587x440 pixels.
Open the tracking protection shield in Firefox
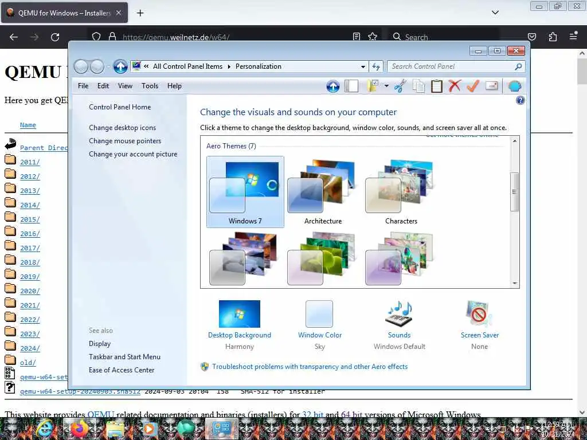click(x=96, y=37)
